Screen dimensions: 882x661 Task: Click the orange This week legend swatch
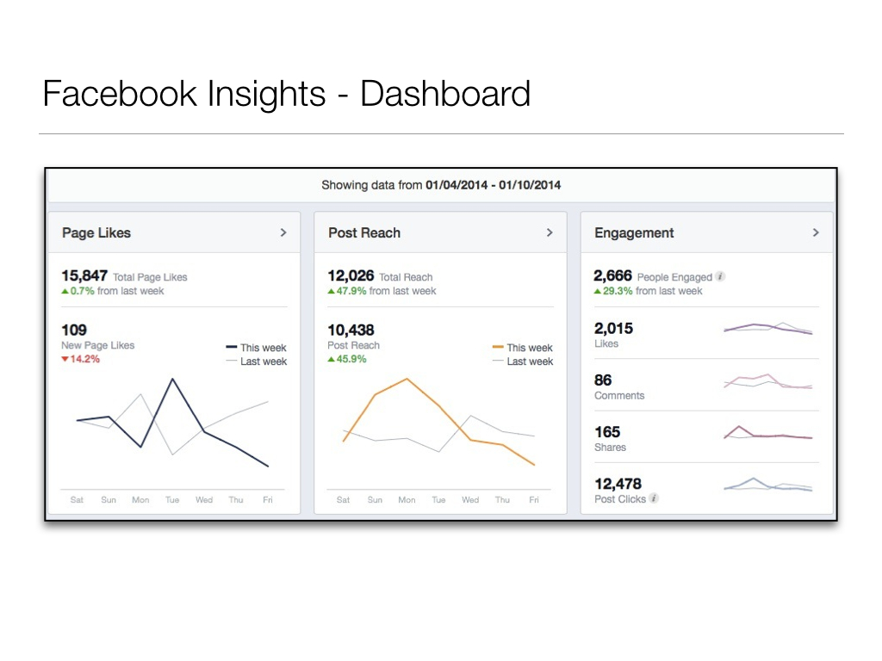point(497,348)
